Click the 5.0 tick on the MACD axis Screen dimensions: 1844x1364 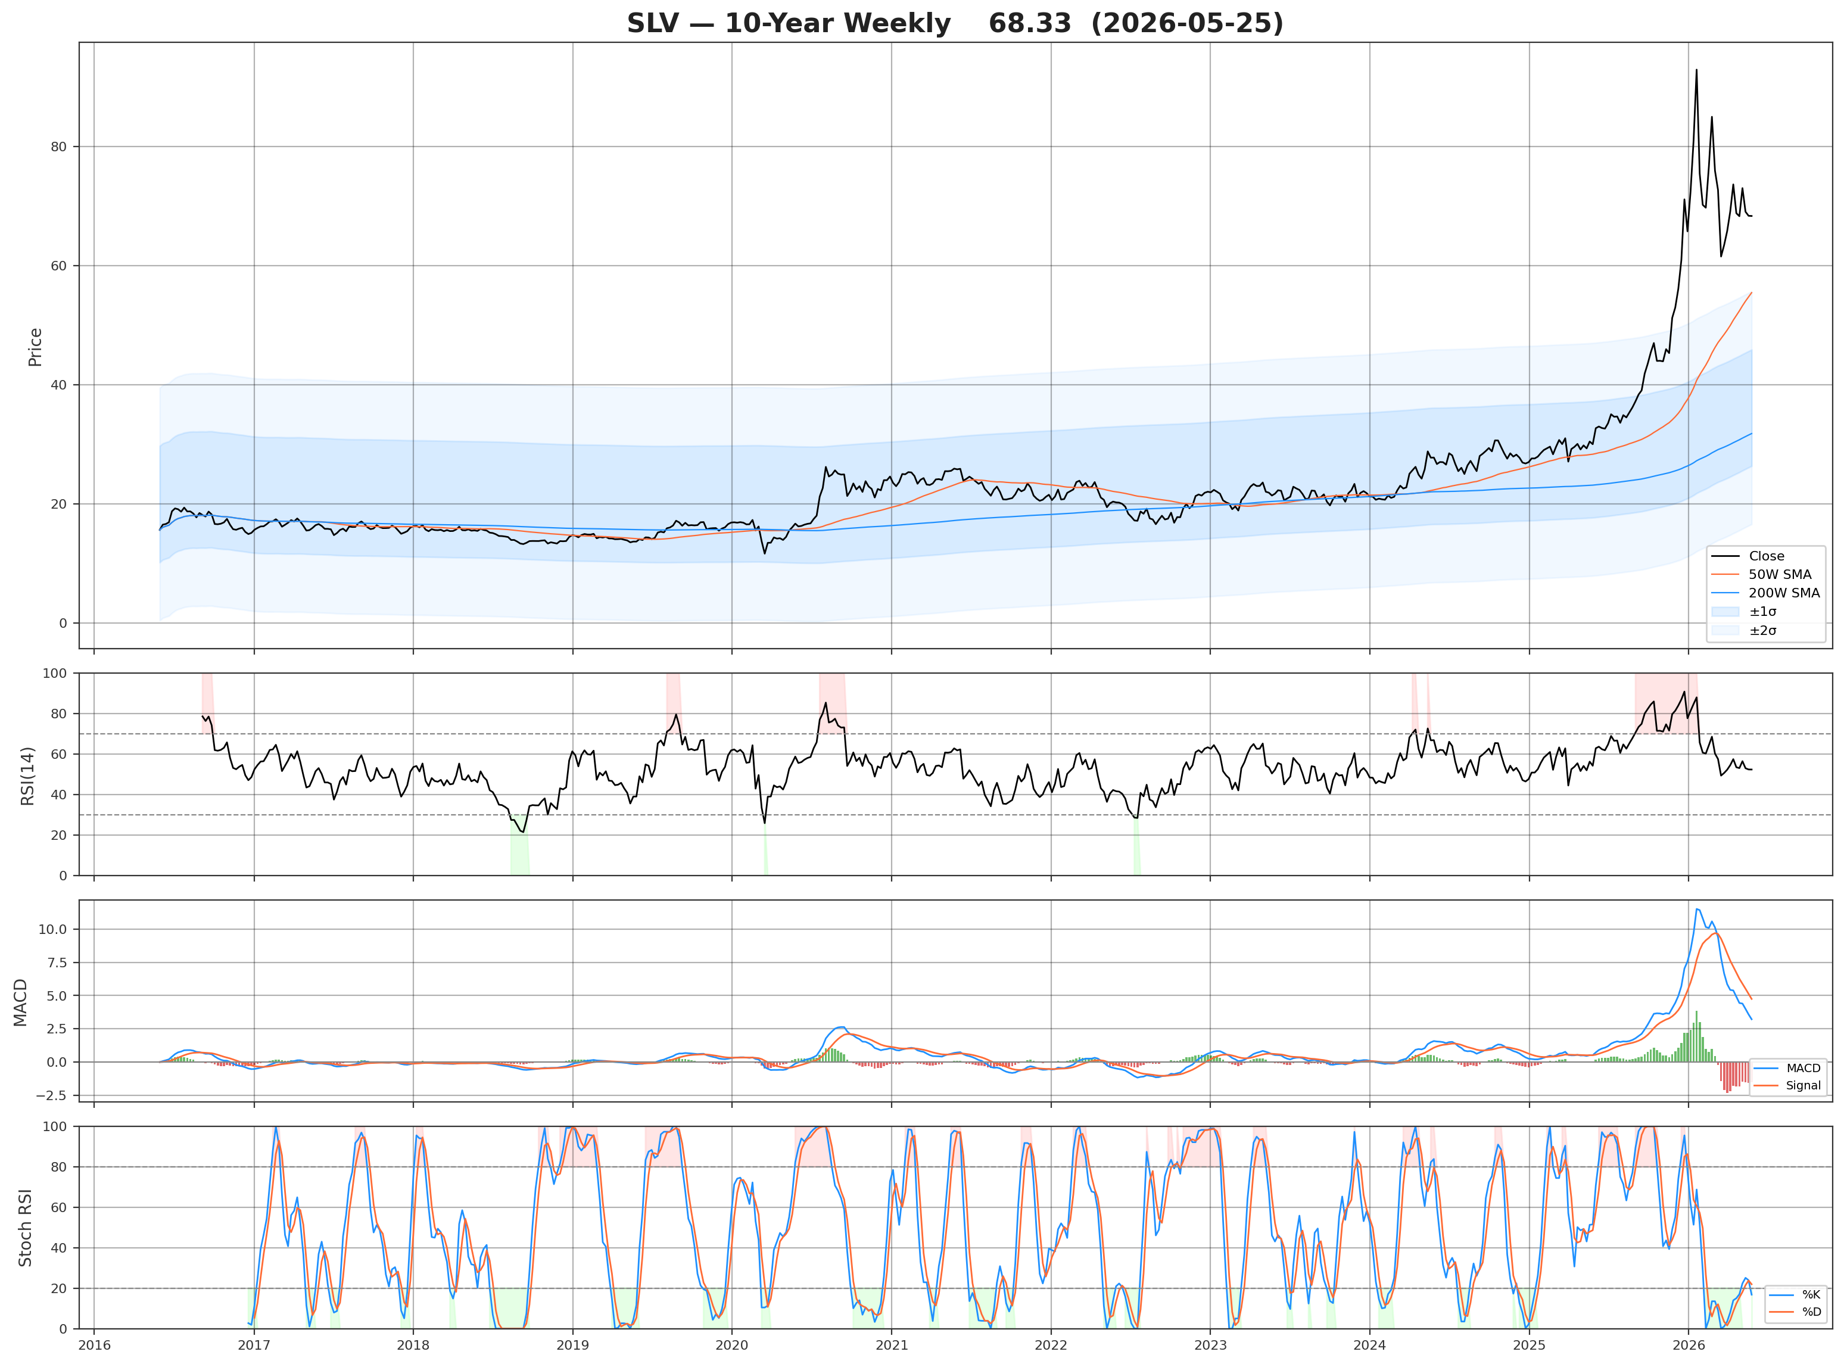(56, 996)
